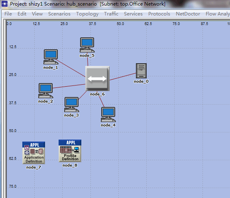
Task: Click the node_7 label text
Action: (x=34, y=167)
